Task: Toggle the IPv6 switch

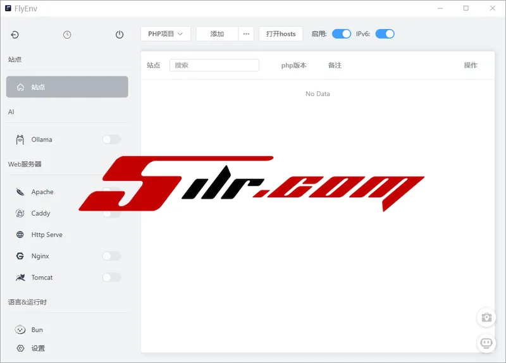Action: pyautogui.click(x=385, y=34)
